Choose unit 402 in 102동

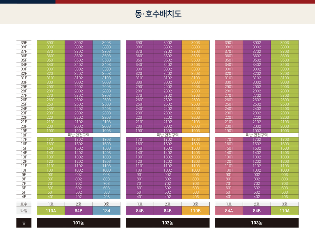point(168,197)
